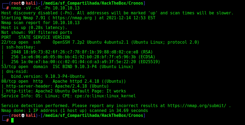Click the PORT STATE SERVICE VERSION header

(36, 37)
